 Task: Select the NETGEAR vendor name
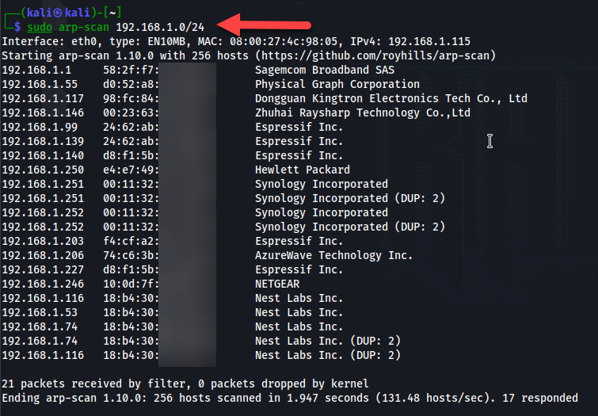point(277,284)
